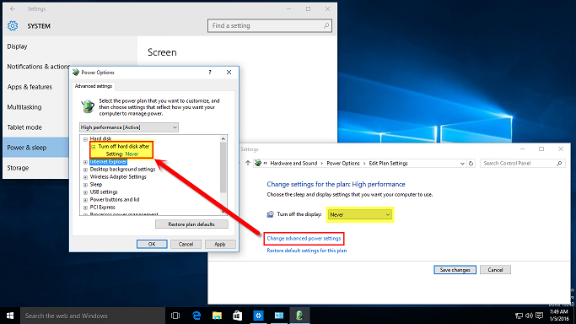Image resolution: width=576 pixels, height=324 pixels.
Task: Click Apply in Power Options dialog
Action: [x=219, y=245]
